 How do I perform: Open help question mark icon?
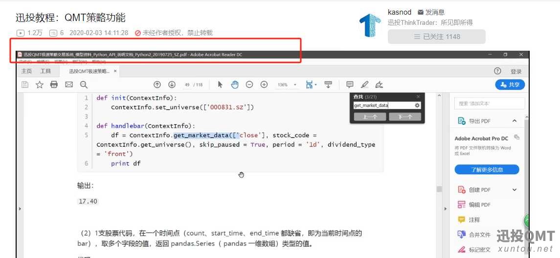497,71
